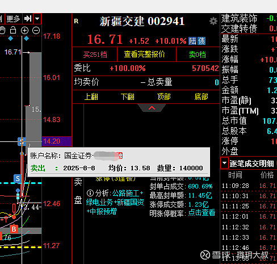Click the 债 convertible bond badge
The image size is (277, 264).
pyautogui.click(x=202, y=41)
